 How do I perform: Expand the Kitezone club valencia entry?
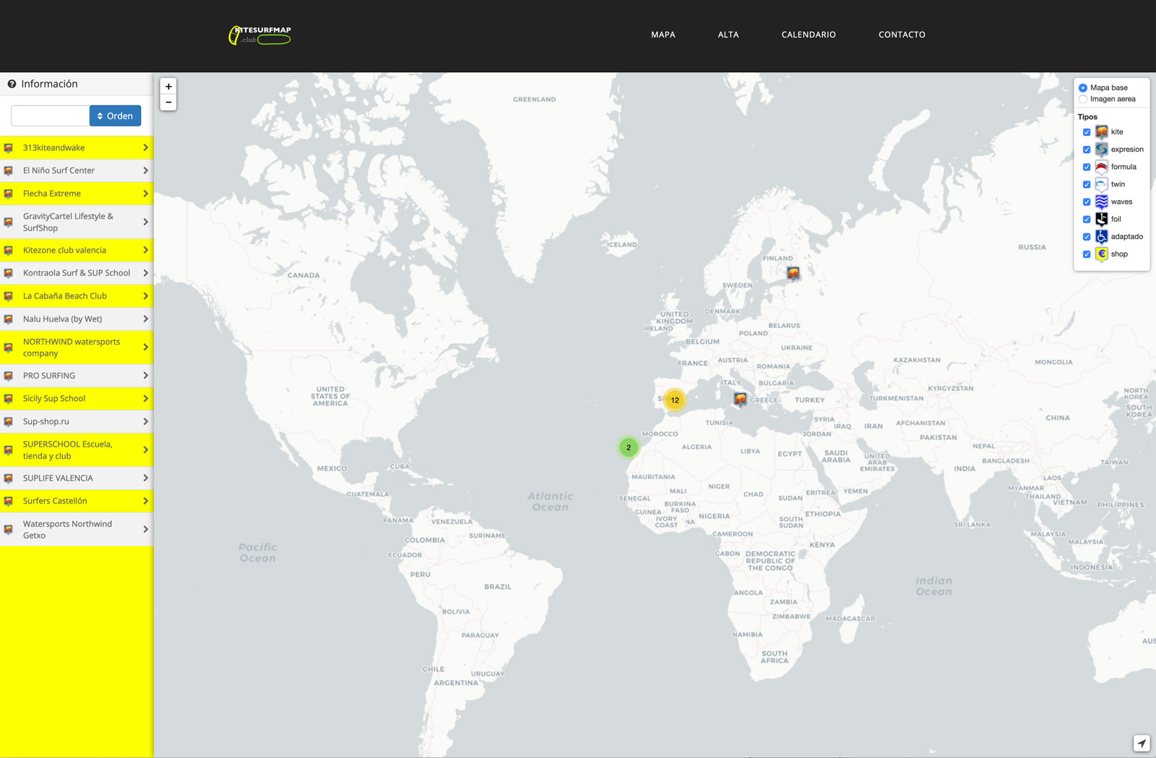pos(146,250)
